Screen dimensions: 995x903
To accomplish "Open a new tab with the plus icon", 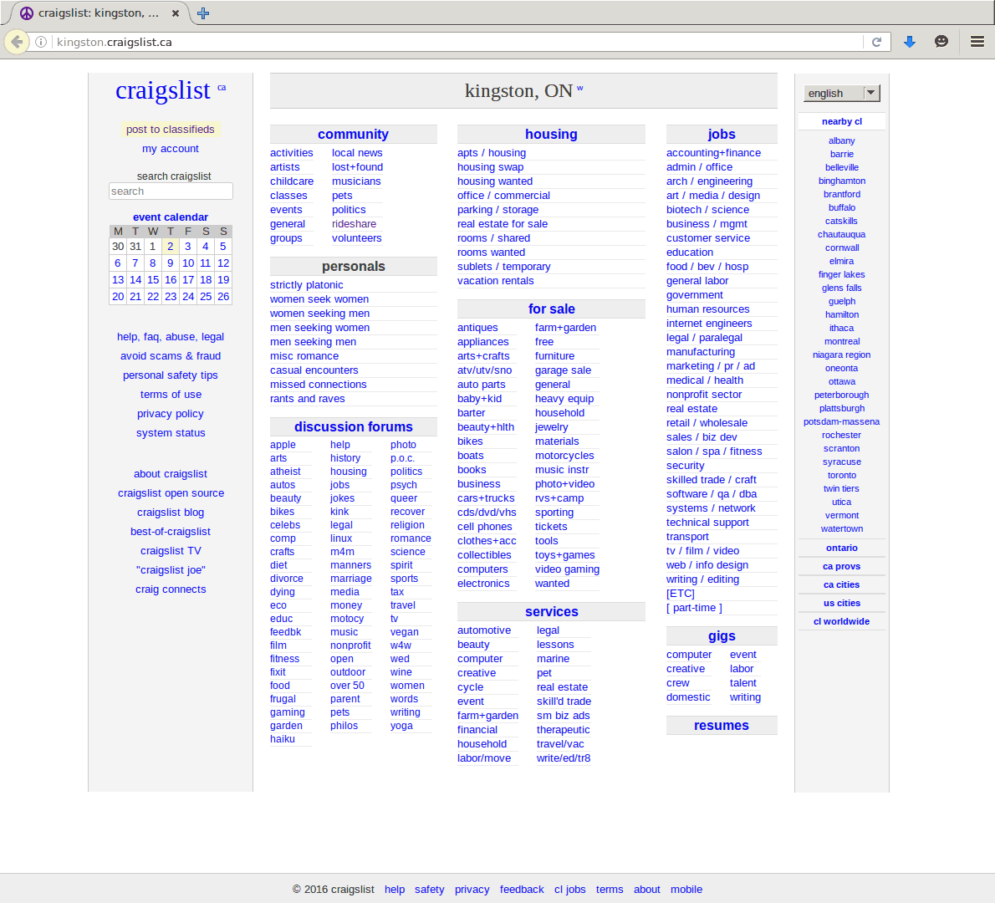I will click(203, 13).
